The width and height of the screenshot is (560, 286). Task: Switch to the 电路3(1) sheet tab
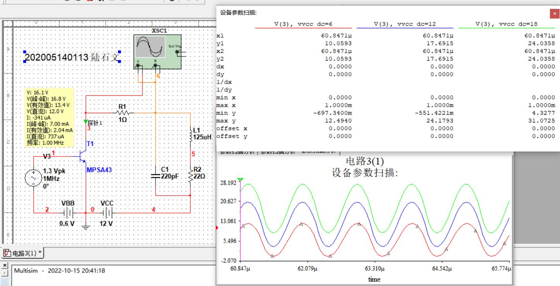tap(23, 254)
